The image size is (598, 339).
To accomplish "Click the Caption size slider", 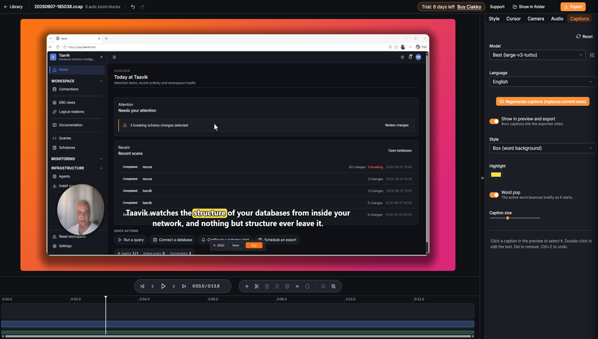I will click(x=515, y=218).
